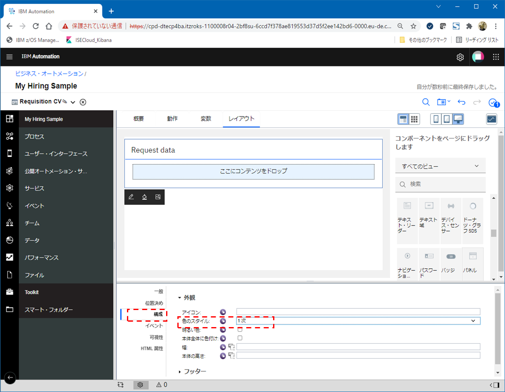Screen dimensions: 505x392
Task: Click the IBM z/OS Manage bookmark
Action: 33,40
